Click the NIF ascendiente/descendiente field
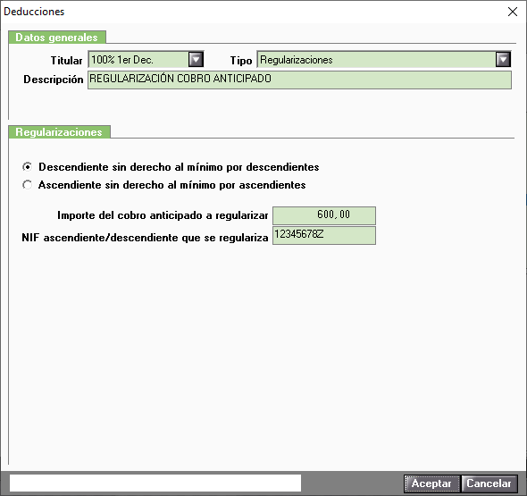 (x=324, y=235)
